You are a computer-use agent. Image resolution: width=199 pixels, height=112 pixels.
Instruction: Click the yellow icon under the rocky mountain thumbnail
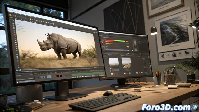click(x=125, y=73)
